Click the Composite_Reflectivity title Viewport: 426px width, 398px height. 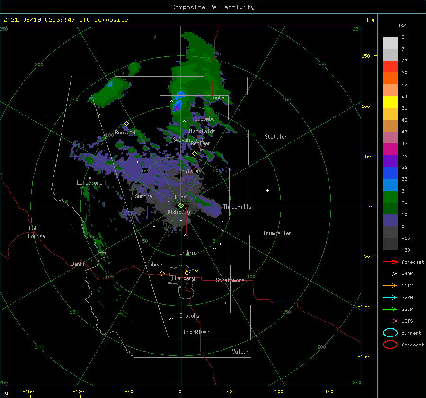tap(213, 7)
